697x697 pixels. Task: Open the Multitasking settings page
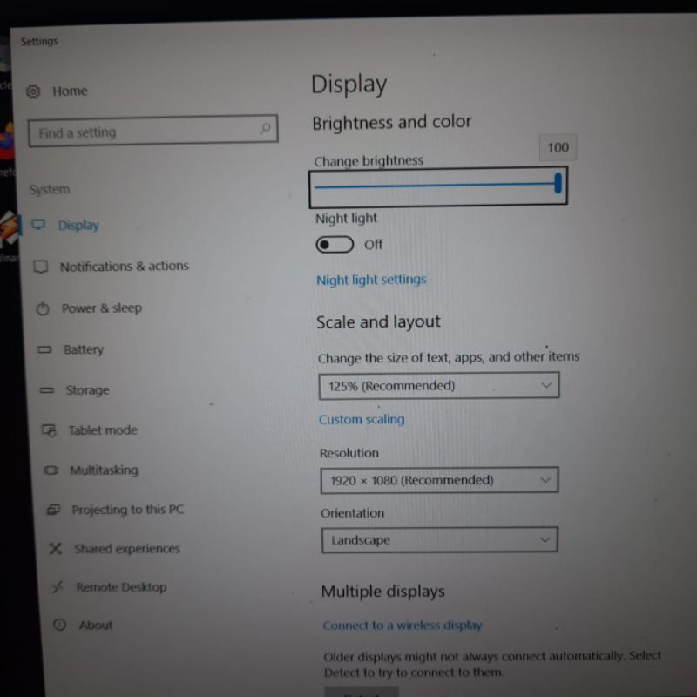point(104,470)
